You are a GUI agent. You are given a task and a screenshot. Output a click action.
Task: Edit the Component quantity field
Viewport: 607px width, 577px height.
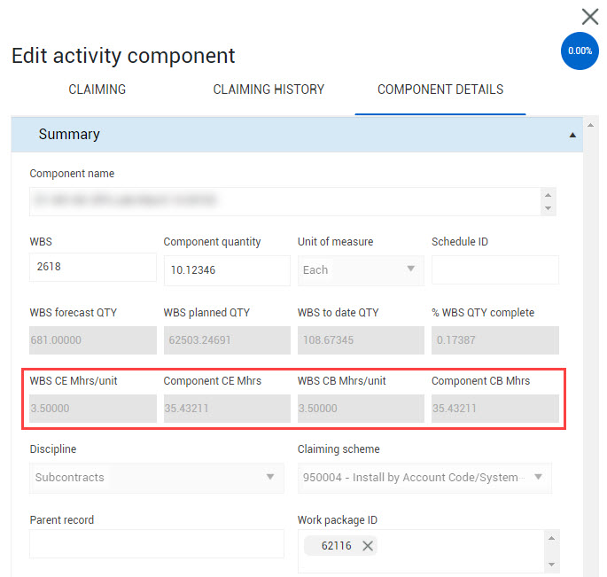(x=227, y=270)
